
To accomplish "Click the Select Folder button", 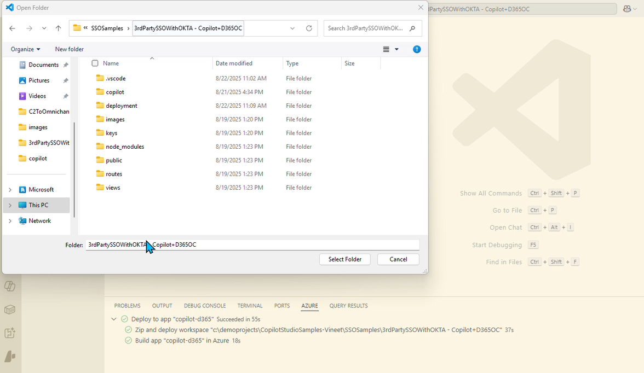I will pos(344,259).
